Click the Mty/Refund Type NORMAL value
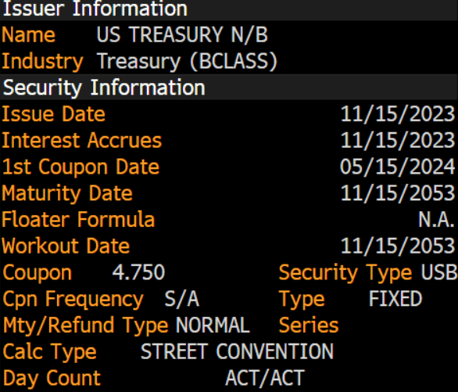The width and height of the screenshot is (458, 392). coord(213,325)
